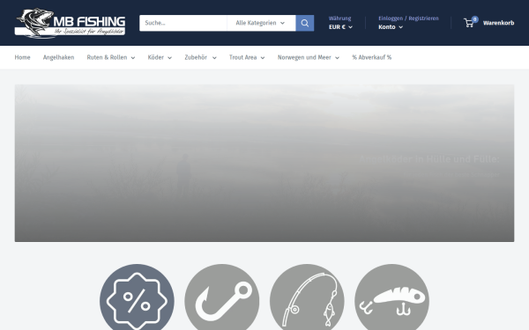Image resolution: width=529 pixels, height=330 pixels.
Task: Click the Warenkorb link
Action: click(x=498, y=23)
